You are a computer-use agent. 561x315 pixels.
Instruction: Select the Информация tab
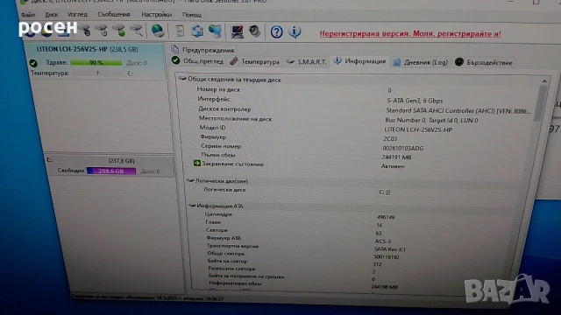tap(360, 61)
